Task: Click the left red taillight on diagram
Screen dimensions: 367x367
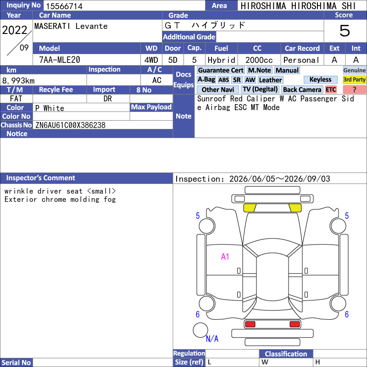Action: pyautogui.click(x=250, y=324)
